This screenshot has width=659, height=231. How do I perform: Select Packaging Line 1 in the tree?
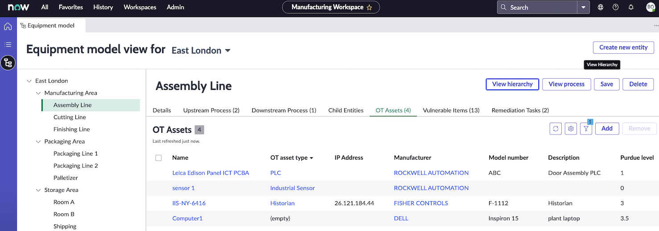(x=76, y=154)
